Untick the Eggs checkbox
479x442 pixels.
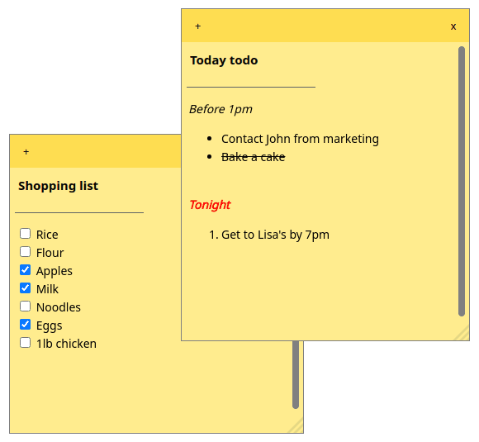point(25,325)
